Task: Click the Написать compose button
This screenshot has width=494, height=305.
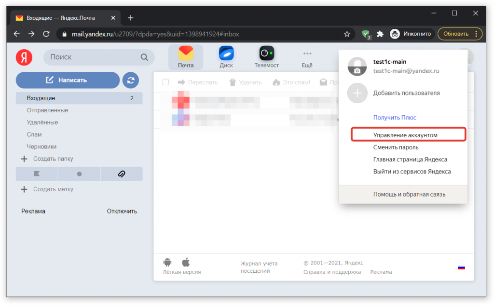Action: point(68,80)
